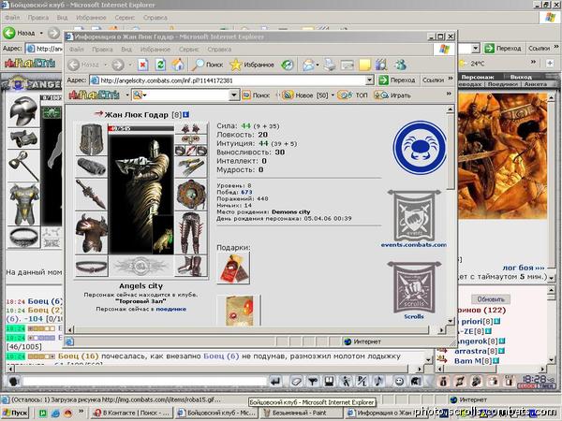Click the History icon in popup toolbar
This screenshot has height=421, width=562.
[288, 65]
